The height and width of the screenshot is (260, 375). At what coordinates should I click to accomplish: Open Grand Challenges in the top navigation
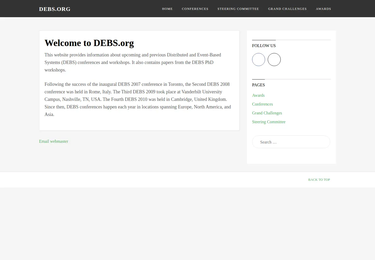[287, 9]
